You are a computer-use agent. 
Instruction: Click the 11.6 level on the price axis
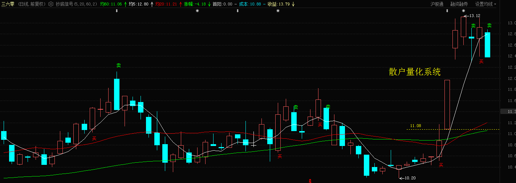(x=512, y=101)
